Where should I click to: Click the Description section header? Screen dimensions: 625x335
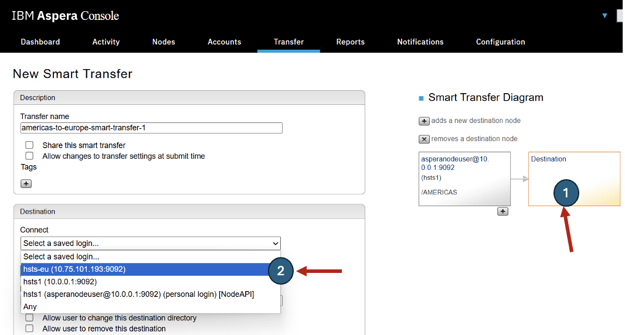click(189, 98)
